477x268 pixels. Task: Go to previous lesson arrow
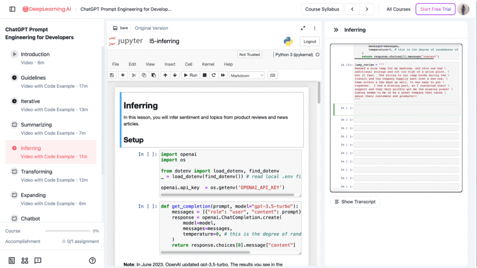click(x=352, y=9)
